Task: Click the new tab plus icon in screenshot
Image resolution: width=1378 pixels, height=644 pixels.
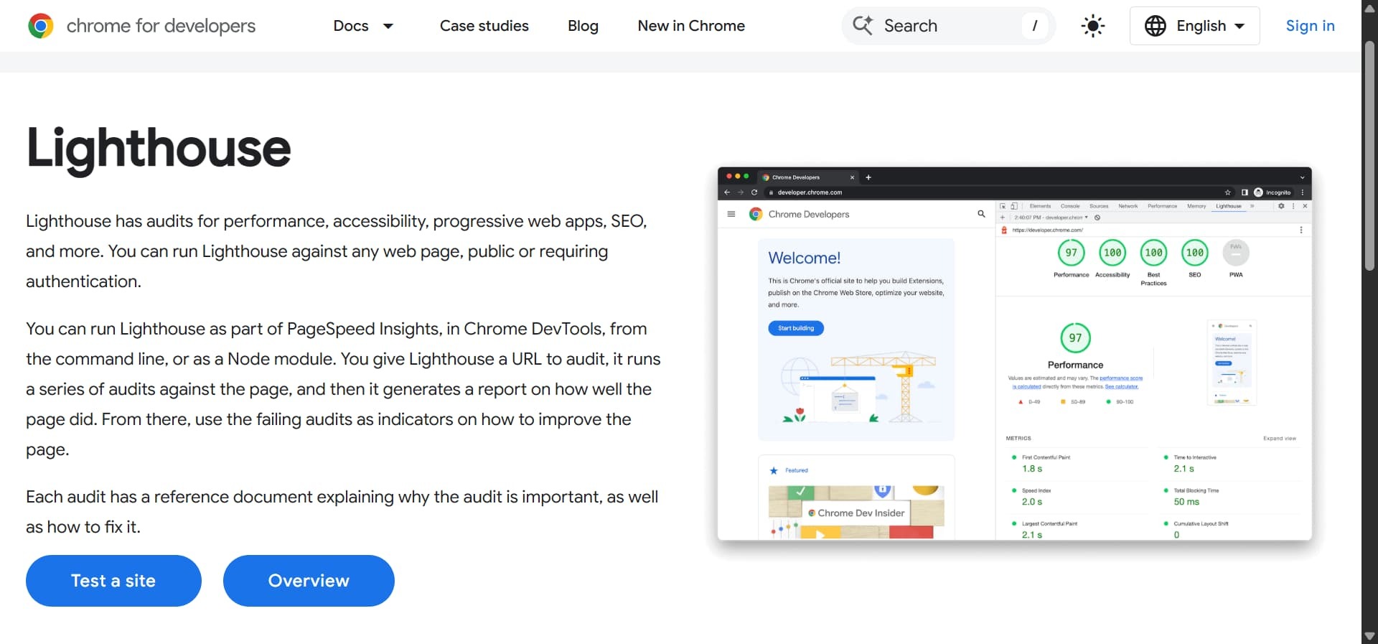Action: (x=868, y=177)
